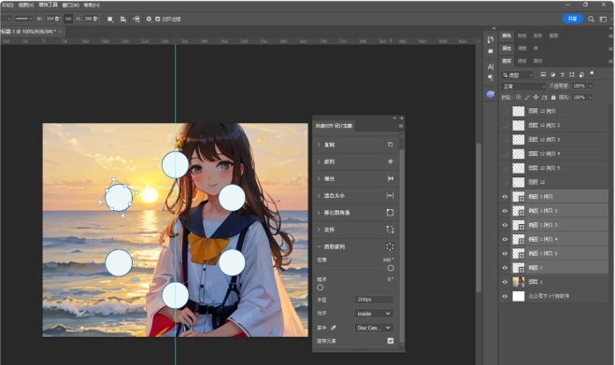Open the fill slider dropdown arrow
615x365 pixels.
click(591, 97)
